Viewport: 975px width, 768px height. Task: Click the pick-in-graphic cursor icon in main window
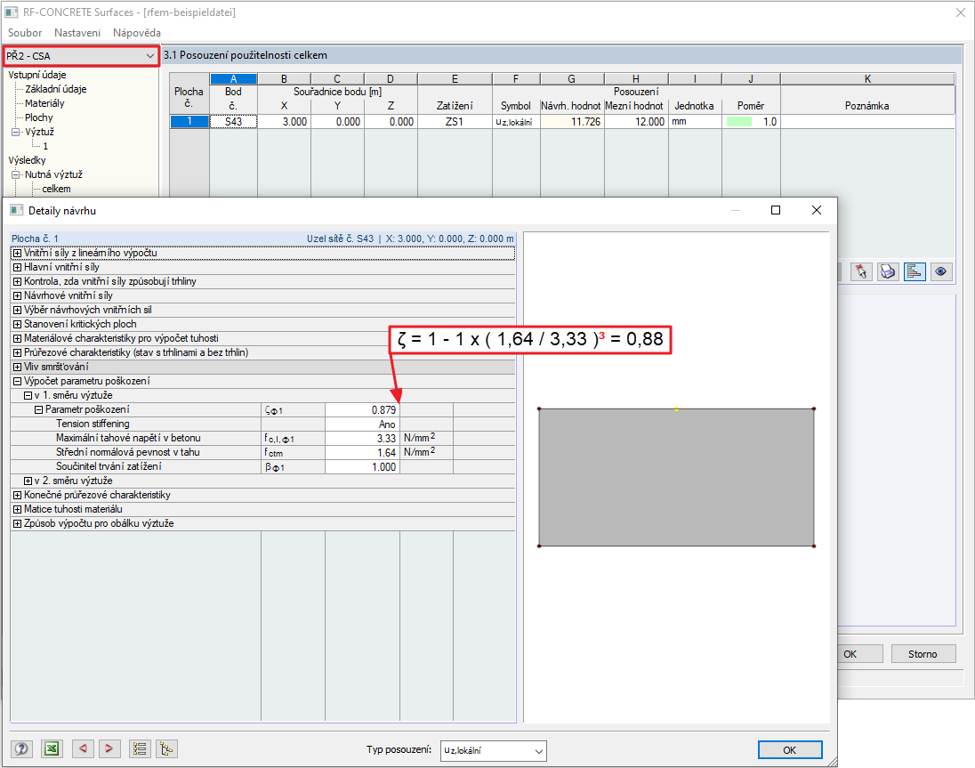[861, 271]
